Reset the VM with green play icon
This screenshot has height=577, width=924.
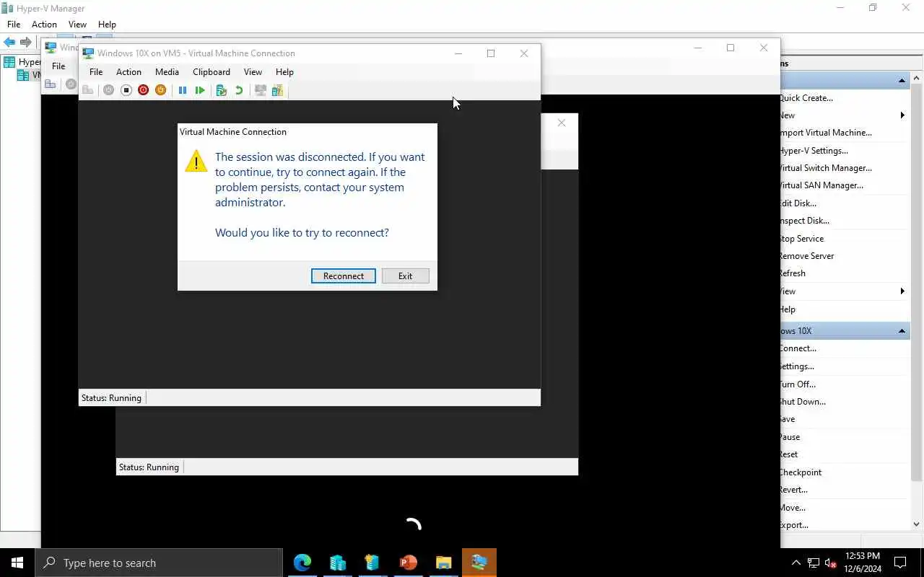200,90
